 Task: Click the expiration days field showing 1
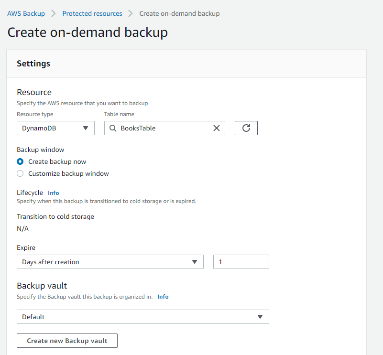tap(241, 261)
